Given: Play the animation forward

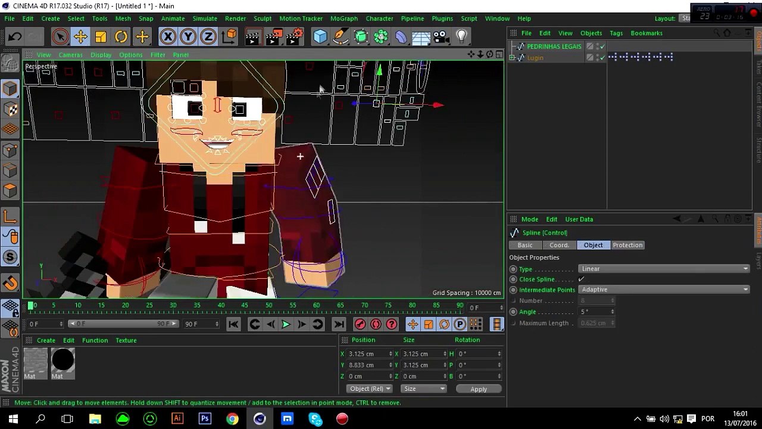Looking at the screenshot, I should (x=286, y=324).
